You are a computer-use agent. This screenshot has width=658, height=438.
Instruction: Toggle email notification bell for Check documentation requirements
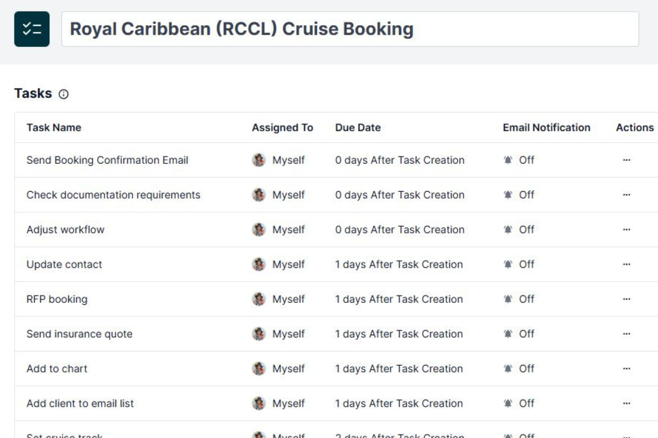click(508, 195)
